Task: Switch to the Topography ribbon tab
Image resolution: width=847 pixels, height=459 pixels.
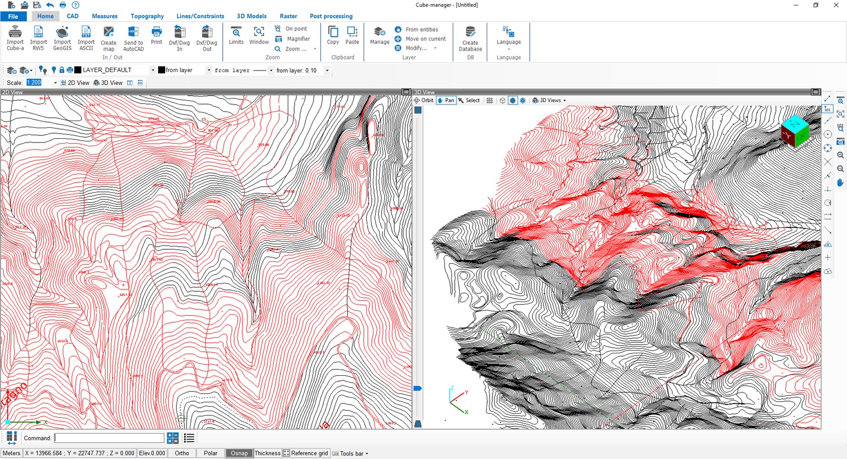Action: tap(147, 16)
